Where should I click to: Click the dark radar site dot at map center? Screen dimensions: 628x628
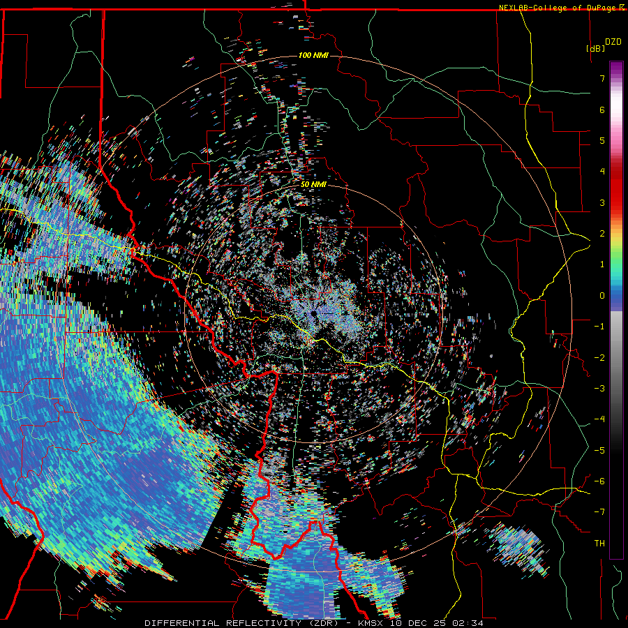pos(314,313)
